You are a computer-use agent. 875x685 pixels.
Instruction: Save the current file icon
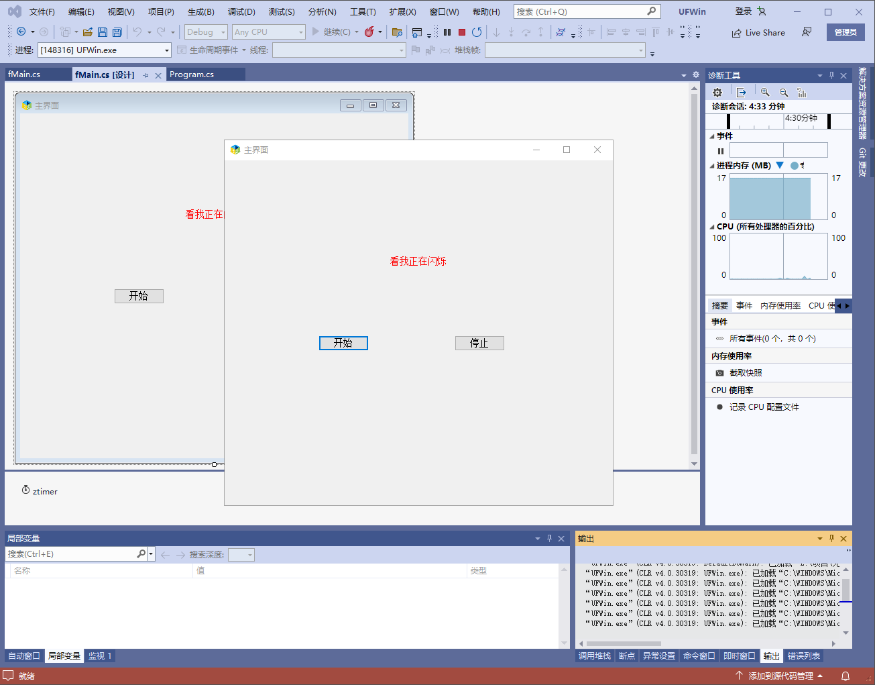[x=103, y=32]
